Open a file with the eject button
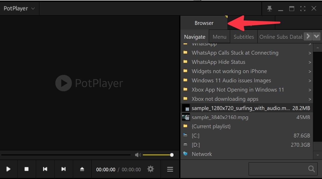The height and width of the screenshot is (179, 322). pyautogui.click(x=82, y=169)
